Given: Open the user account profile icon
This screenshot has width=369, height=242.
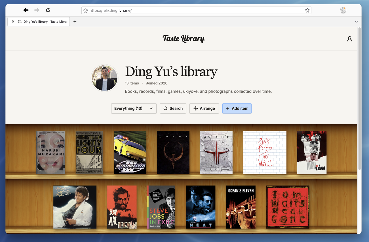Looking at the screenshot, I should tap(349, 39).
